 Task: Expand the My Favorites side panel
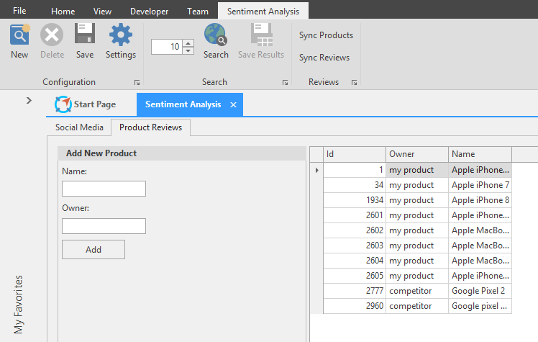click(29, 101)
